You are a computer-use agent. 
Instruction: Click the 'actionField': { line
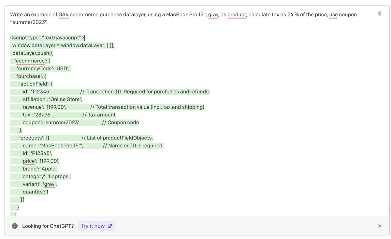tap(36, 84)
